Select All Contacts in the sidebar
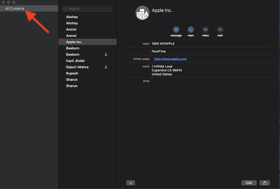 tap(29, 8)
